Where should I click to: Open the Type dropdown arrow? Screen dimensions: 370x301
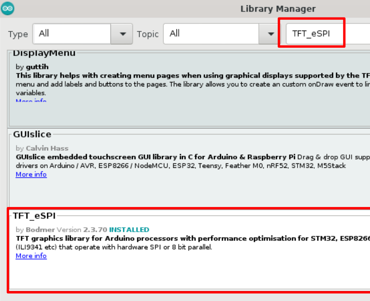(x=122, y=34)
